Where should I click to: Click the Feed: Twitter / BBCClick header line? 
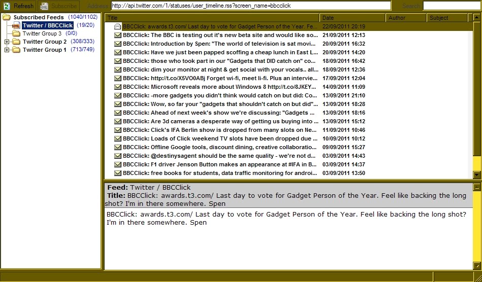point(149,187)
